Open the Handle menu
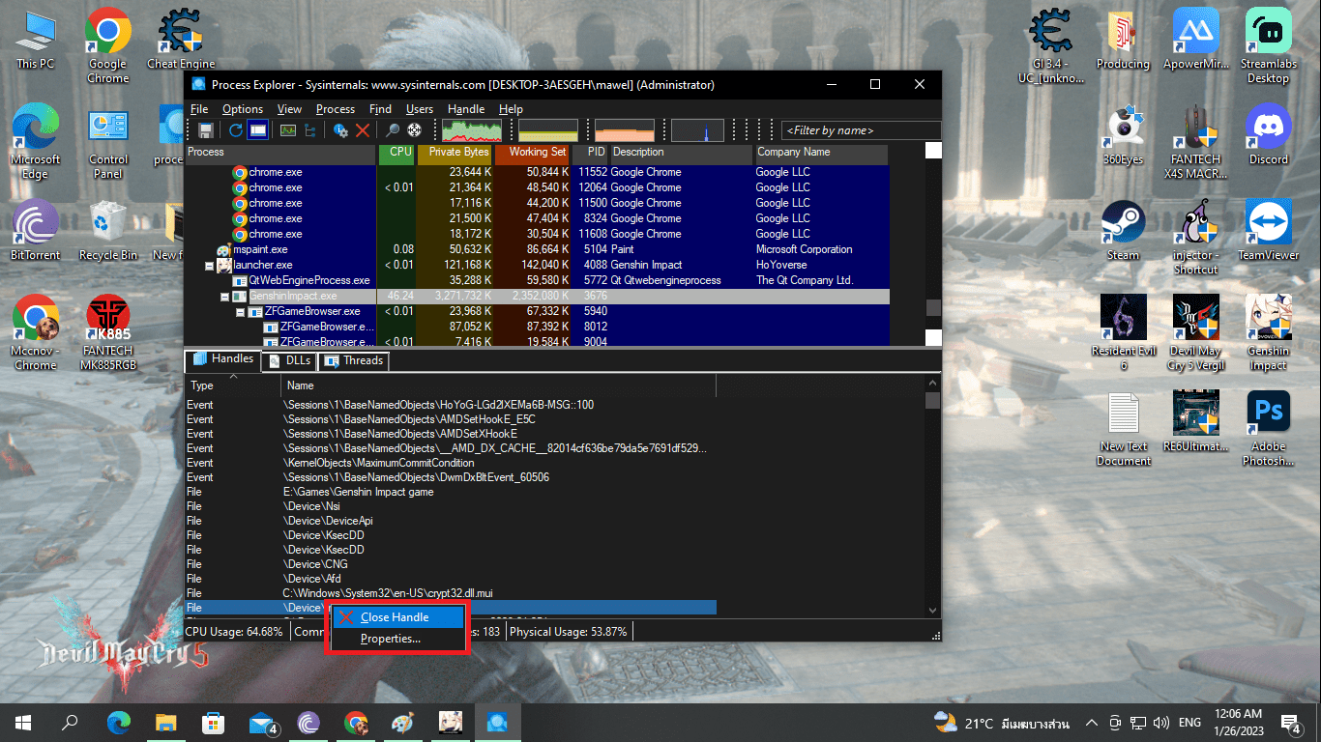This screenshot has width=1321, height=742. (466, 109)
